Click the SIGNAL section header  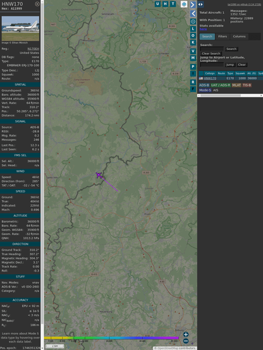20,121
